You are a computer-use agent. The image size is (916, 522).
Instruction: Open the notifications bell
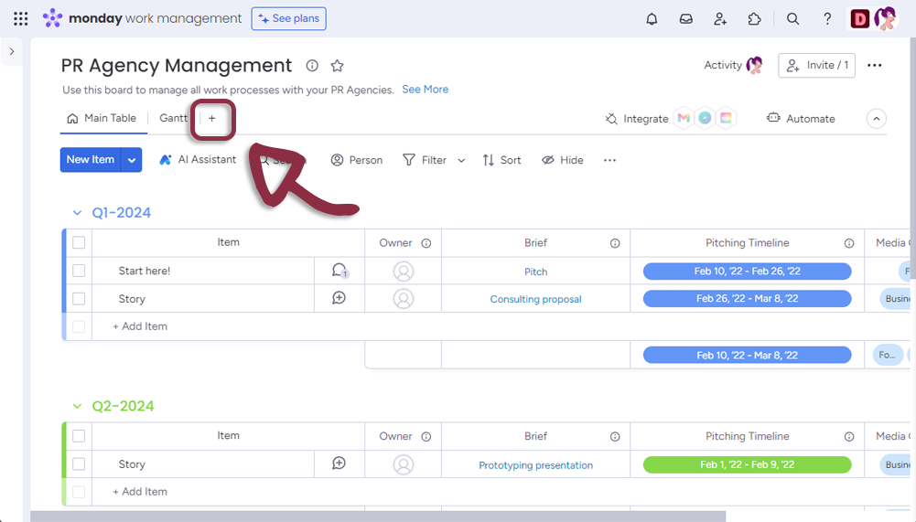[x=652, y=19]
